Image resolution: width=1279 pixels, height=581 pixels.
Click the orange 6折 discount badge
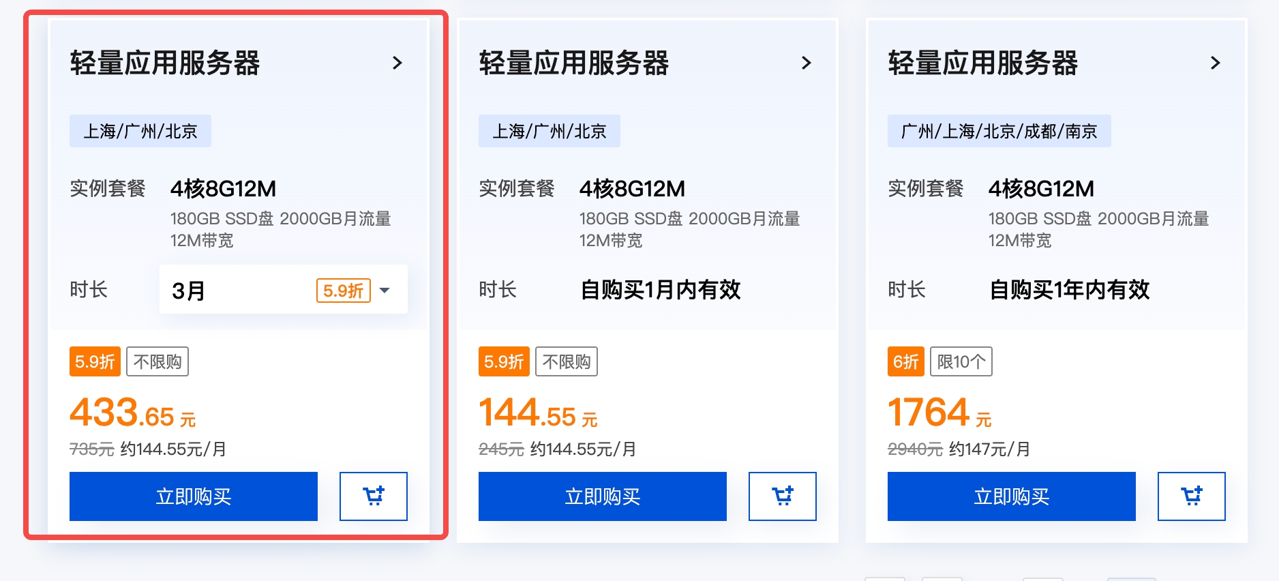[905, 361]
